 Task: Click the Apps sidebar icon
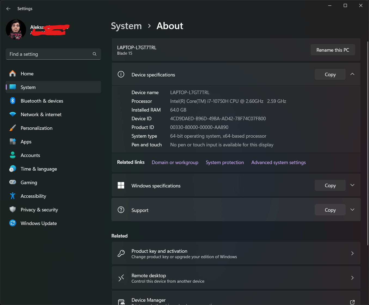[13, 142]
